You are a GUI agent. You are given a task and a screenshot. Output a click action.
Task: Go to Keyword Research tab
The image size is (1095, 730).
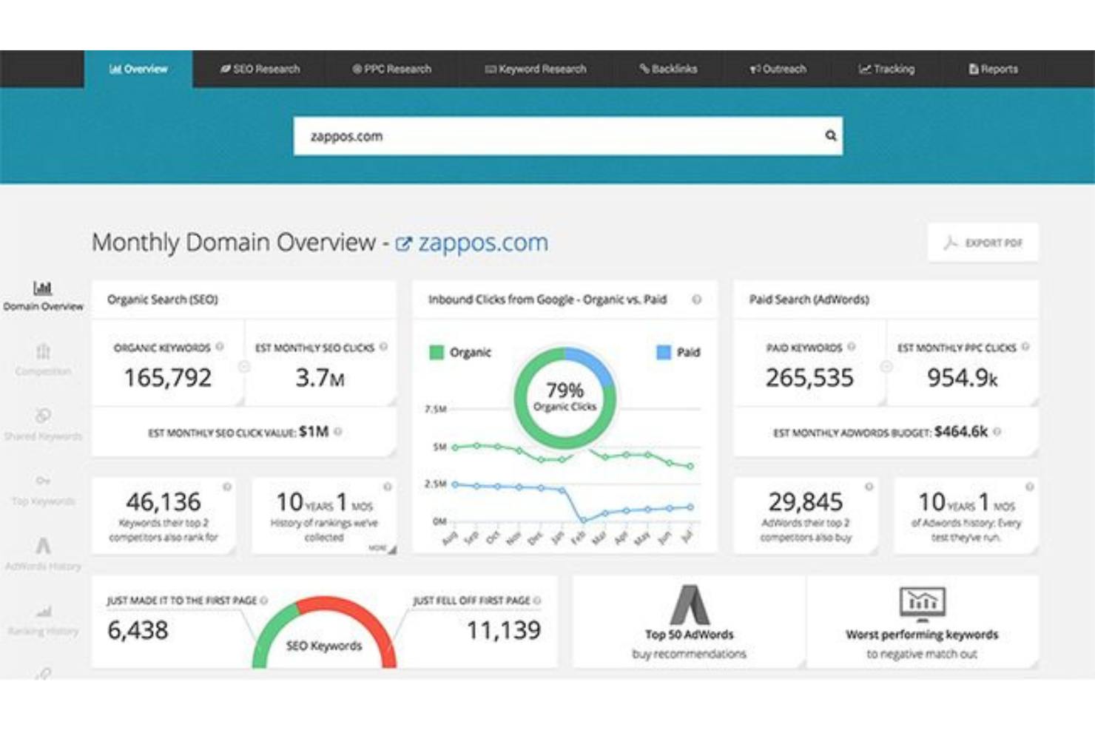coord(535,69)
